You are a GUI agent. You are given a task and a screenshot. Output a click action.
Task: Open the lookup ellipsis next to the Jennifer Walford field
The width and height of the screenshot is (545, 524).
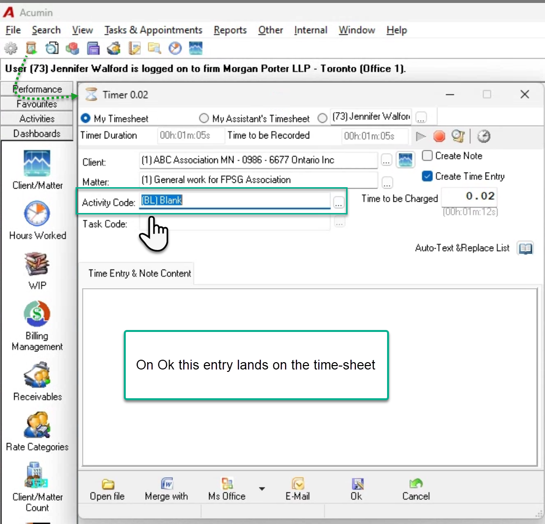click(x=421, y=117)
